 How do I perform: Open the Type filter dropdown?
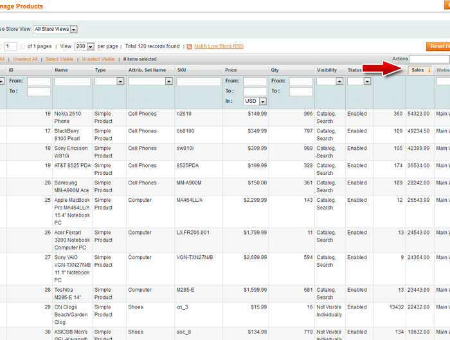[x=109, y=81]
